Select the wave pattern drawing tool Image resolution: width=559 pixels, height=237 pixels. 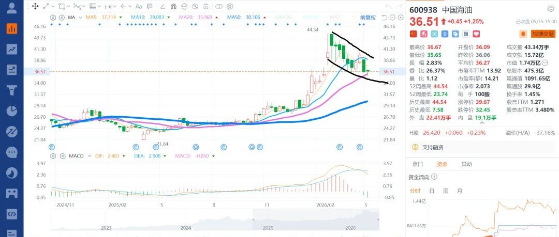point(77,6)
